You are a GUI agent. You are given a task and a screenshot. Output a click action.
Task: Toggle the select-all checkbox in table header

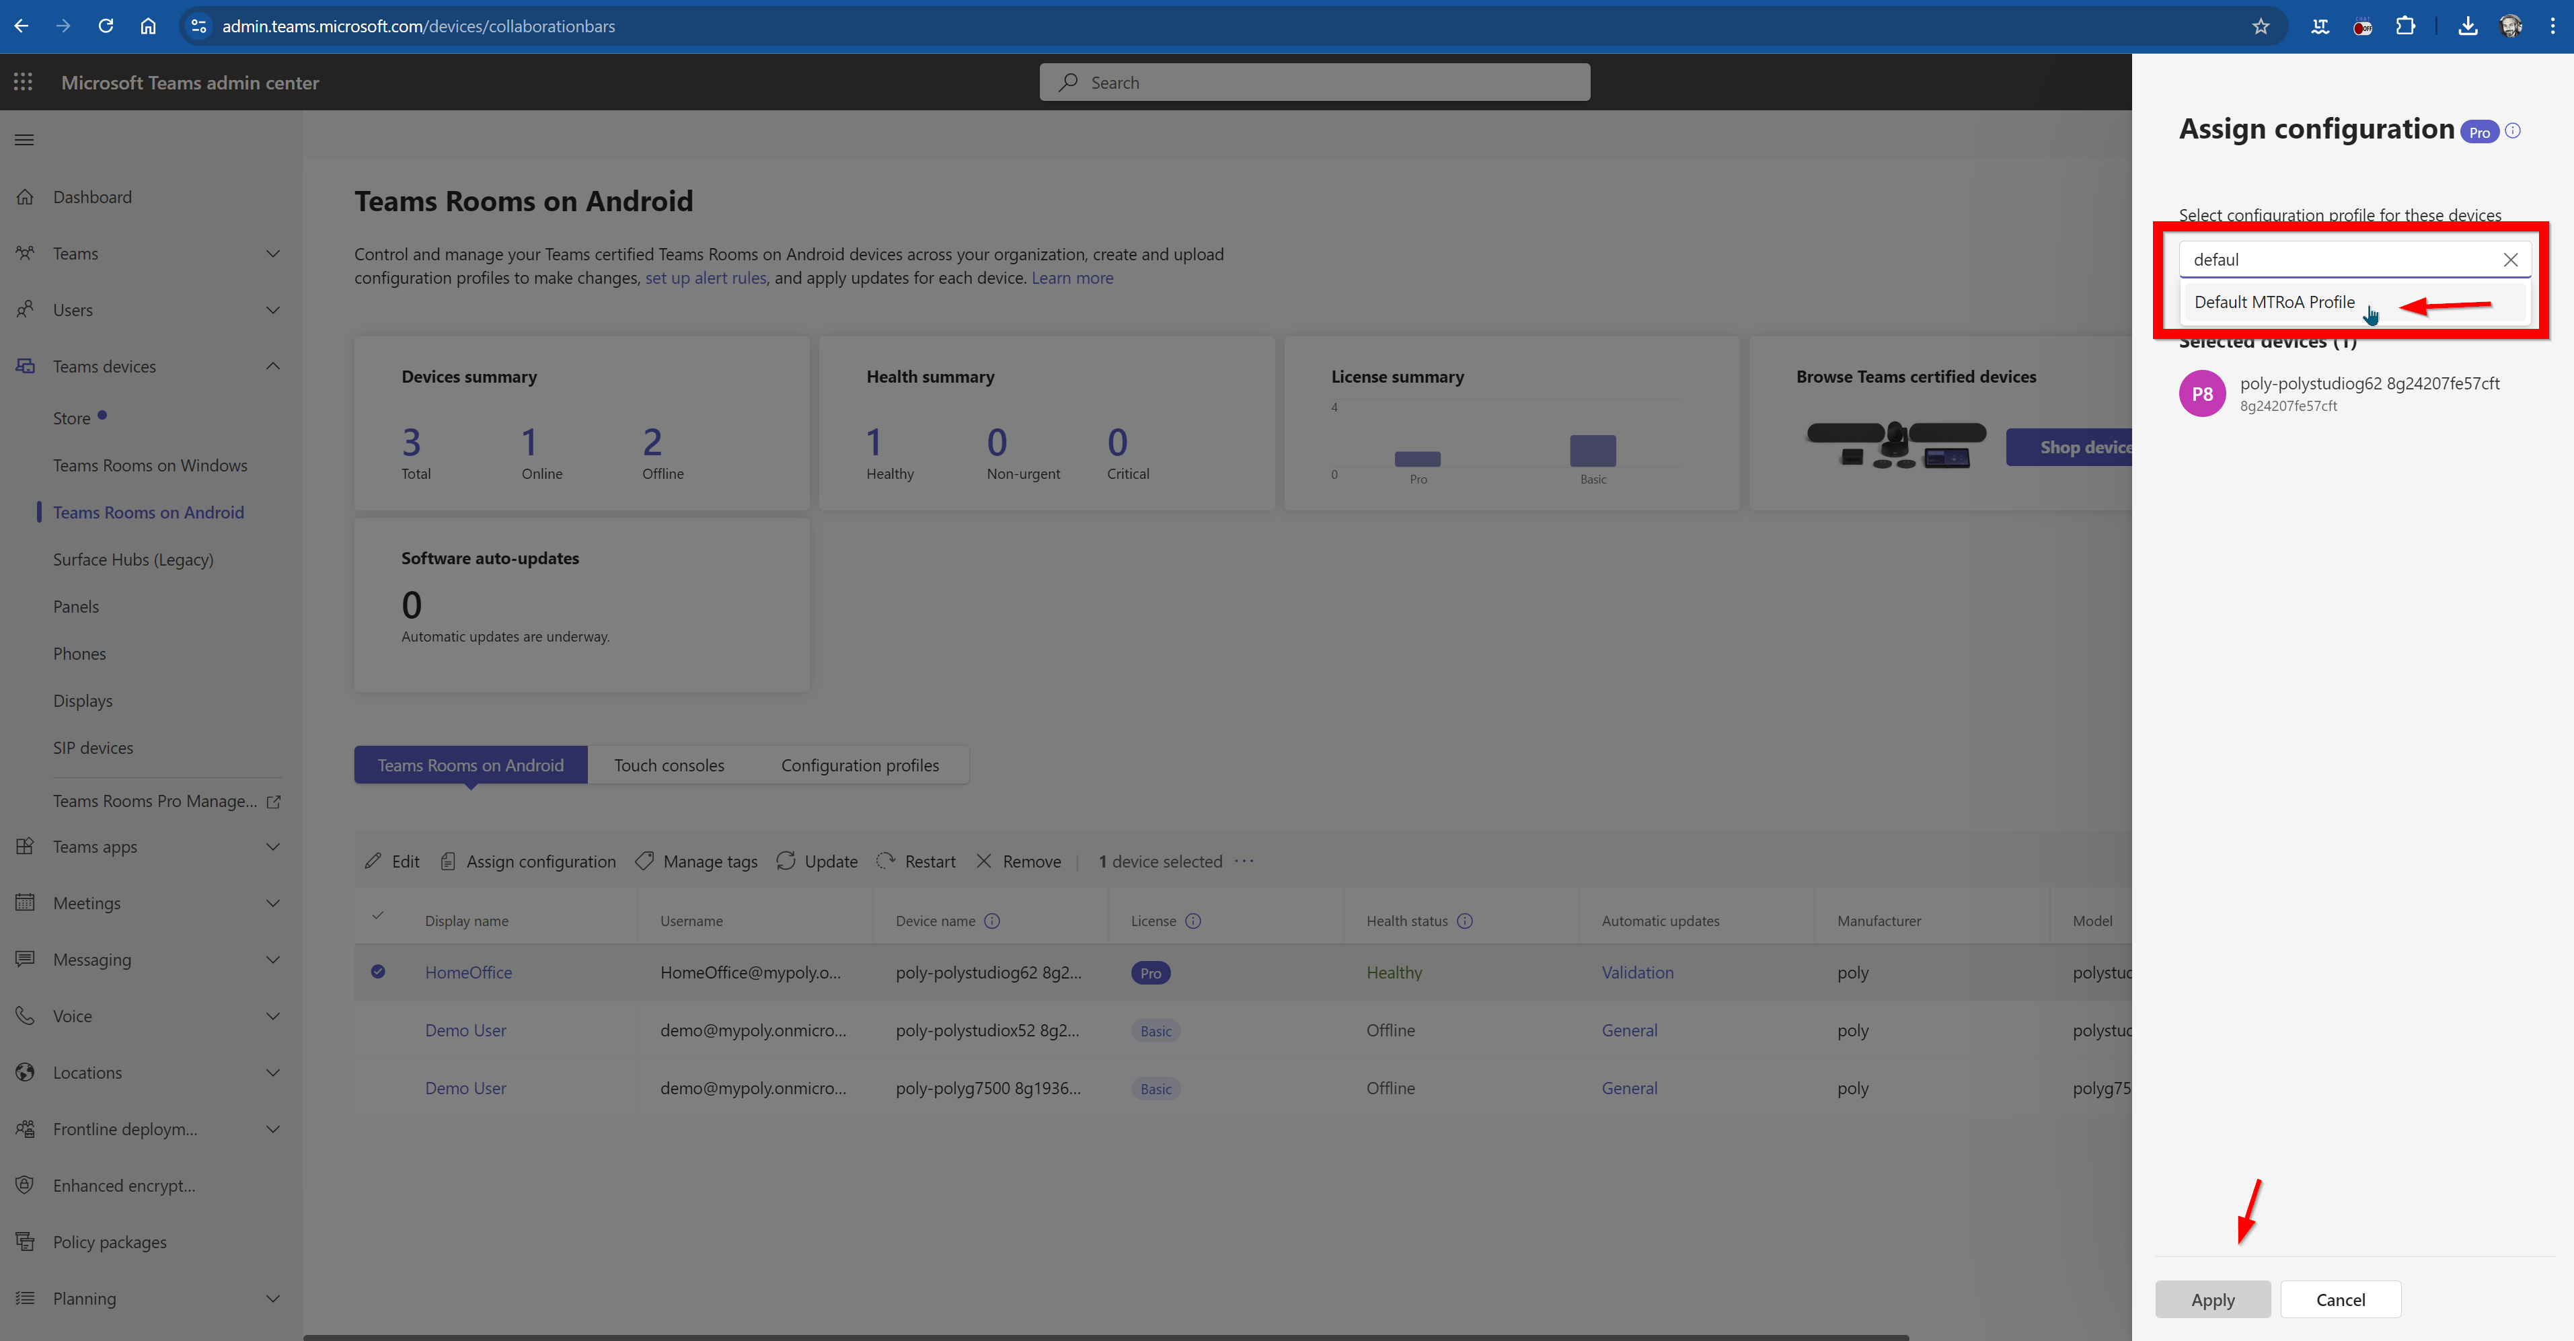point(378,915)
